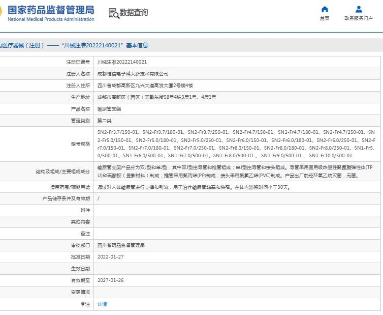Select registrant name 成都维信电子科大新技术有限公司

133,74
